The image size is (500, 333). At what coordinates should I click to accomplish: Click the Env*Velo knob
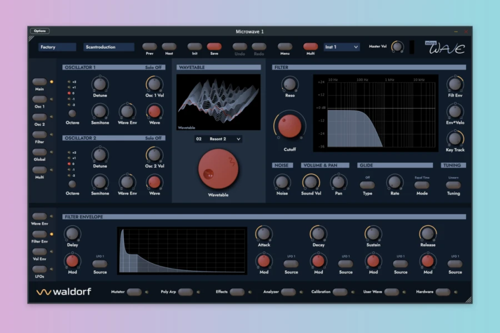tap(454, 111)
